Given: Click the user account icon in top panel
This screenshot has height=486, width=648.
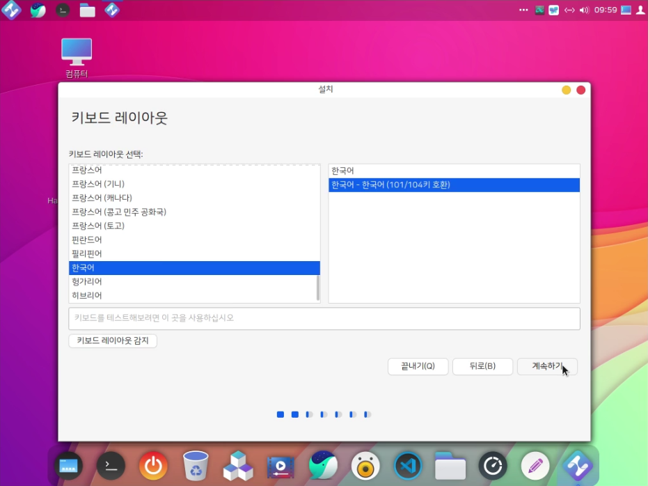Looking at the screenshot, I should pos(640,10).
